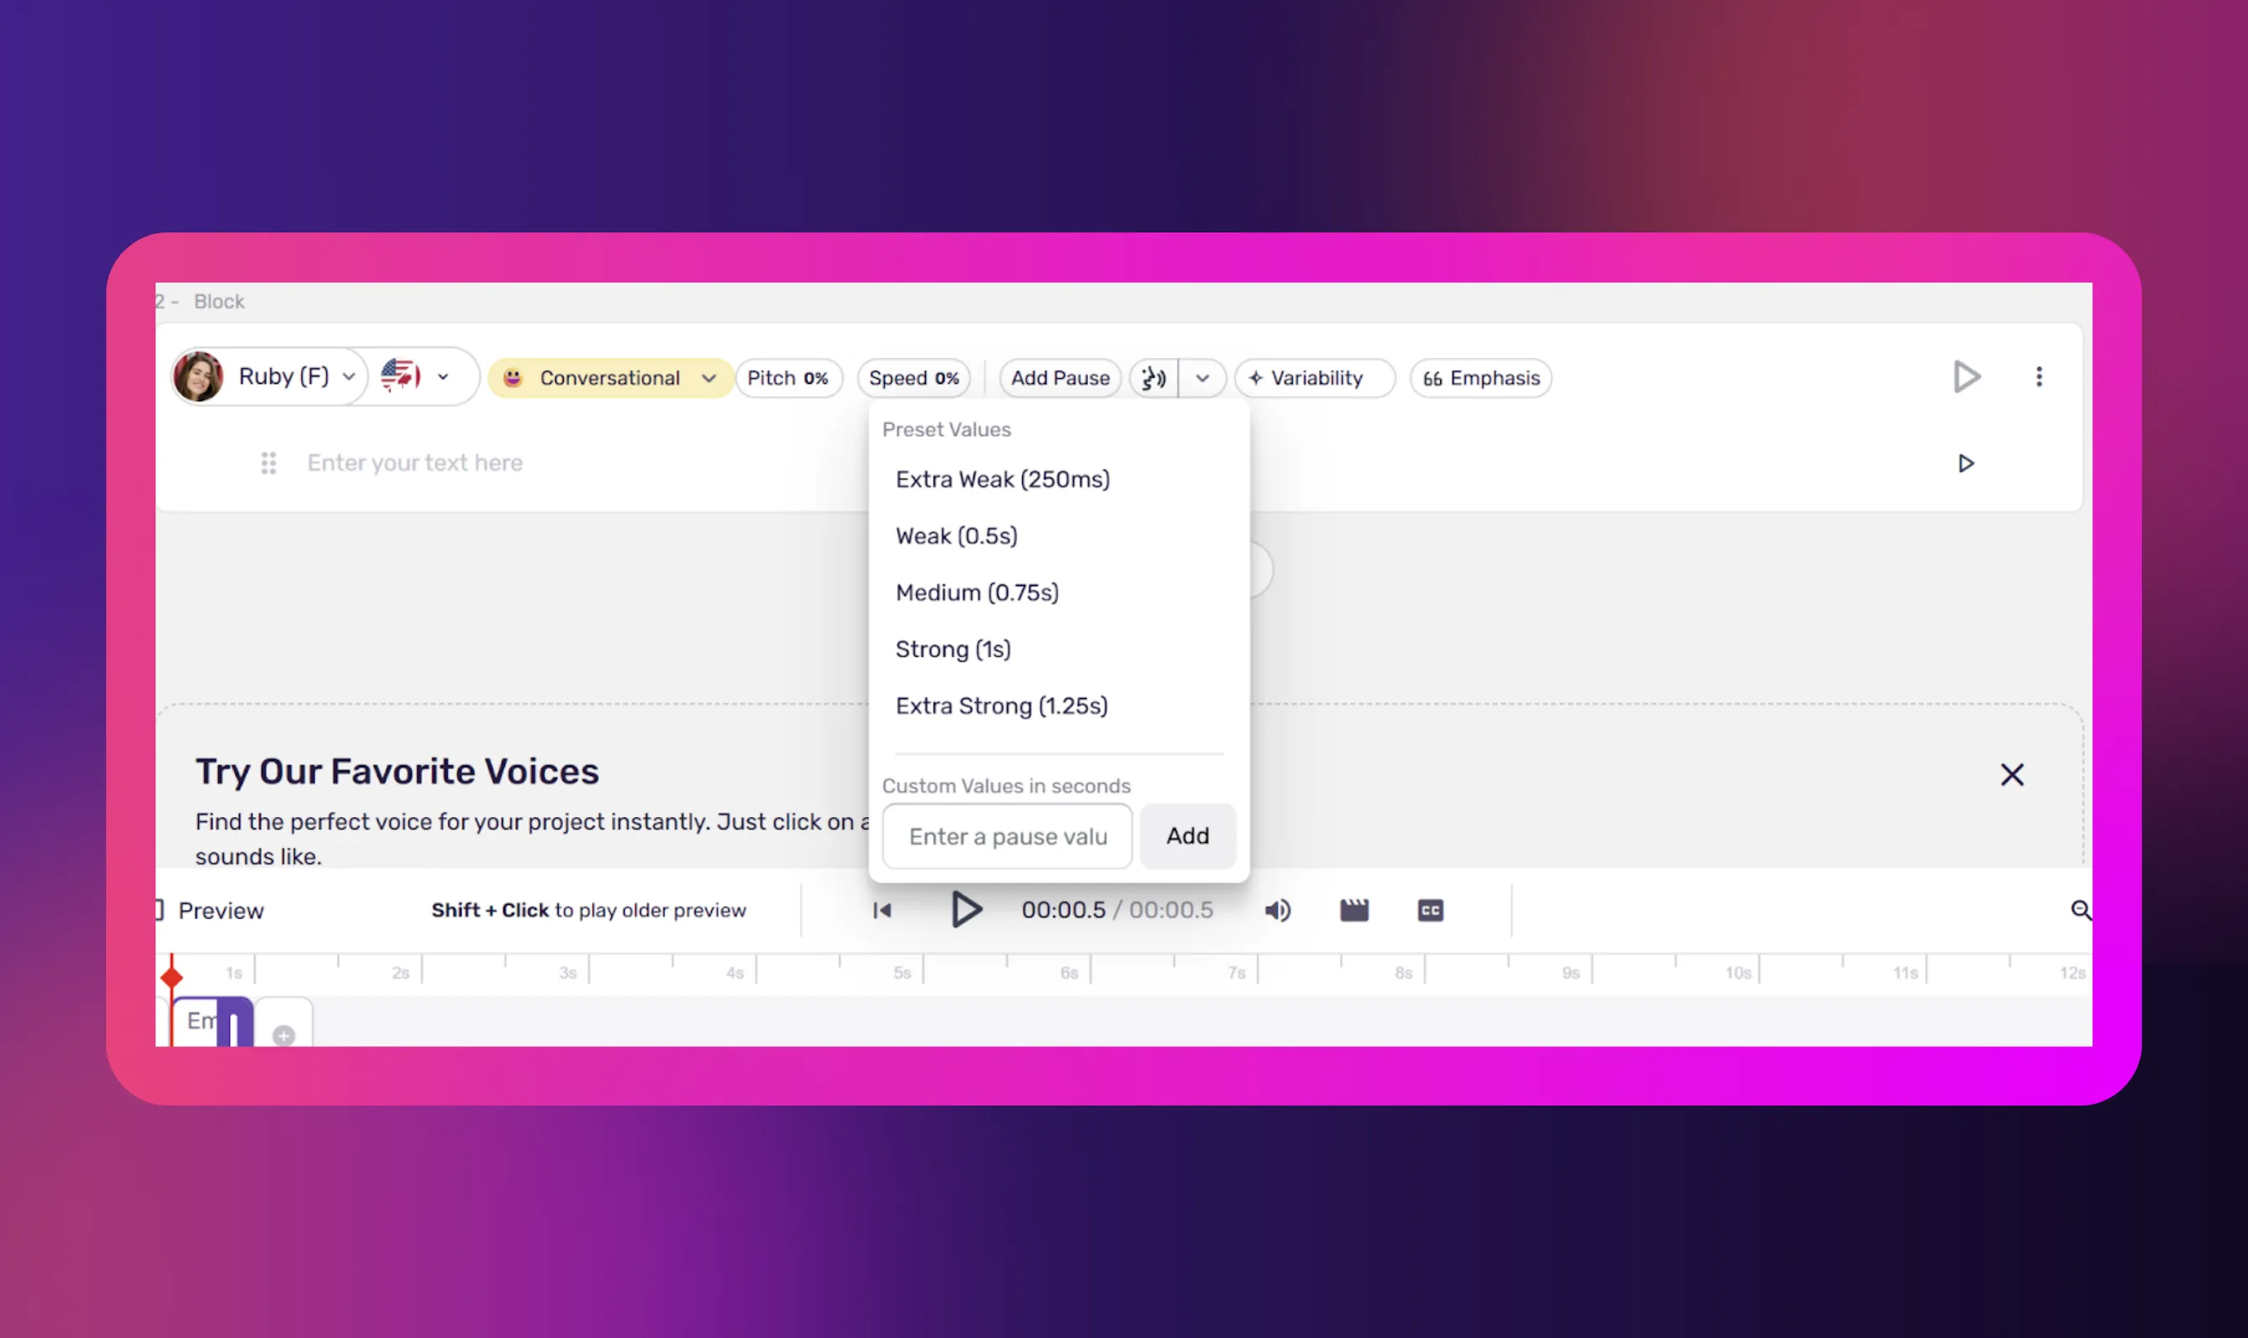Mute using the volume speaker icon
Image resolution: width=2248 pixels, height=1338 pixels.
coord(1277,911)
